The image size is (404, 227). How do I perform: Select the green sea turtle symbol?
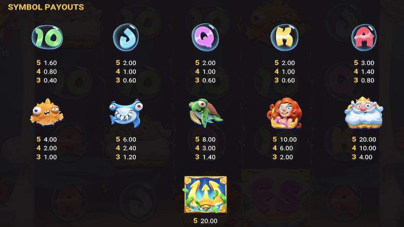[x=206, y=112]
